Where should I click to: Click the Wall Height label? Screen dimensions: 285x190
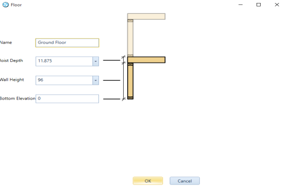(12, 80)
